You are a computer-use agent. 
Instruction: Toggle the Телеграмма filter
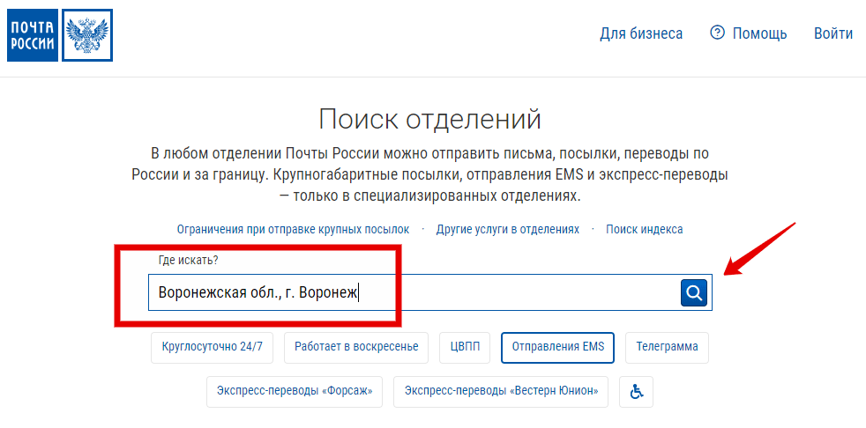(x=667, y=348)
